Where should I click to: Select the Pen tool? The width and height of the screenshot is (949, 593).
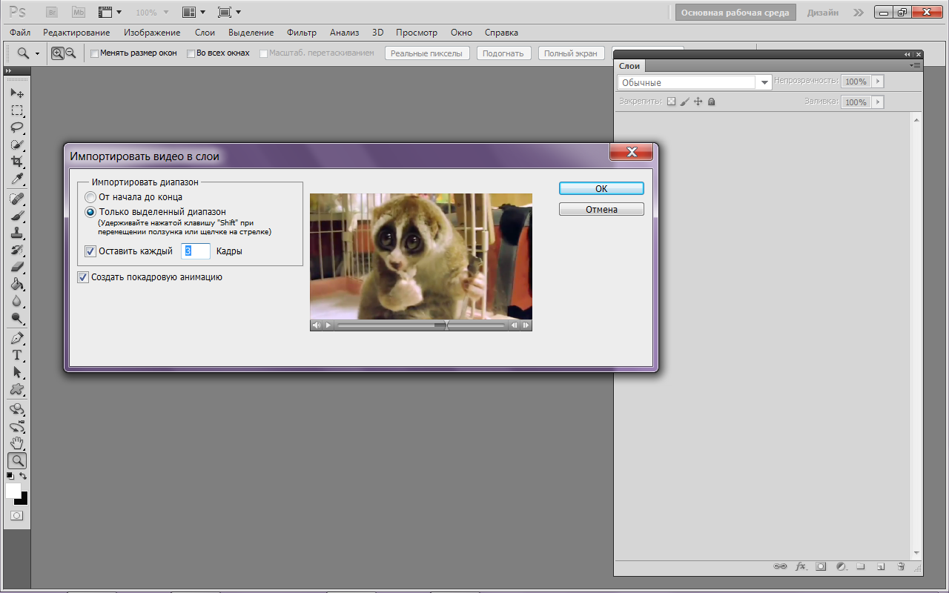coord(17,338)
